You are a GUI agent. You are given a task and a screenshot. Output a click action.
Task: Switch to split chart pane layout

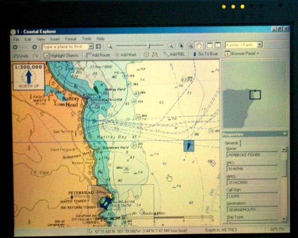tap(217, 45)
